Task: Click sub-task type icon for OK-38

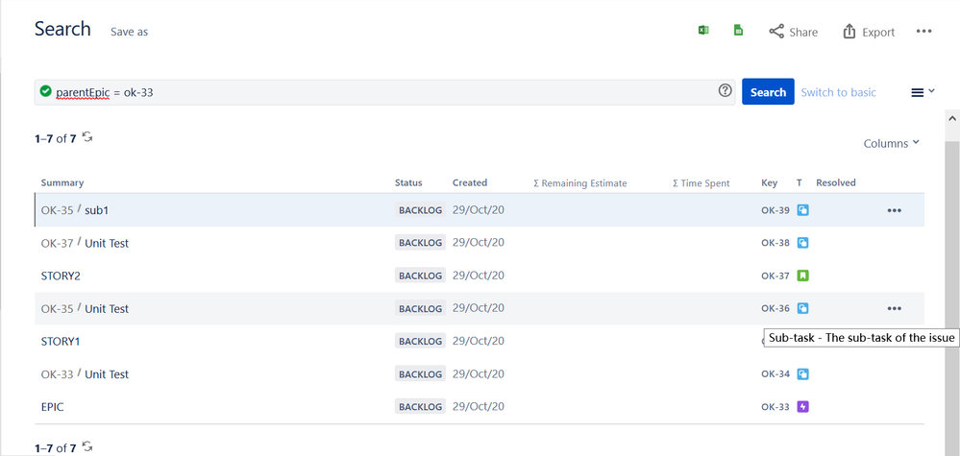Action: tap(802, 243)
